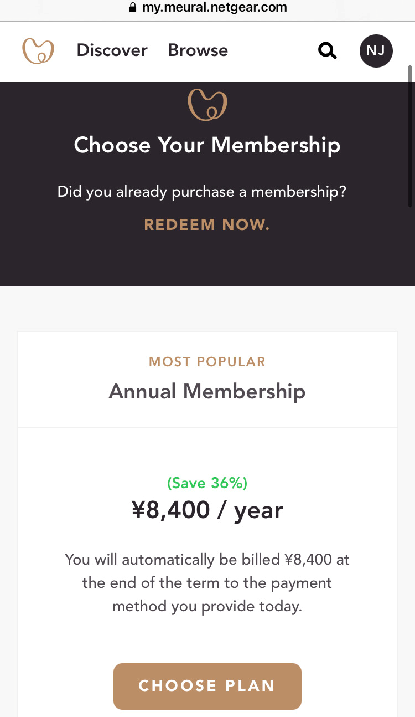Click the ¥8,400 / year price
415x717 pixels.
207,510
